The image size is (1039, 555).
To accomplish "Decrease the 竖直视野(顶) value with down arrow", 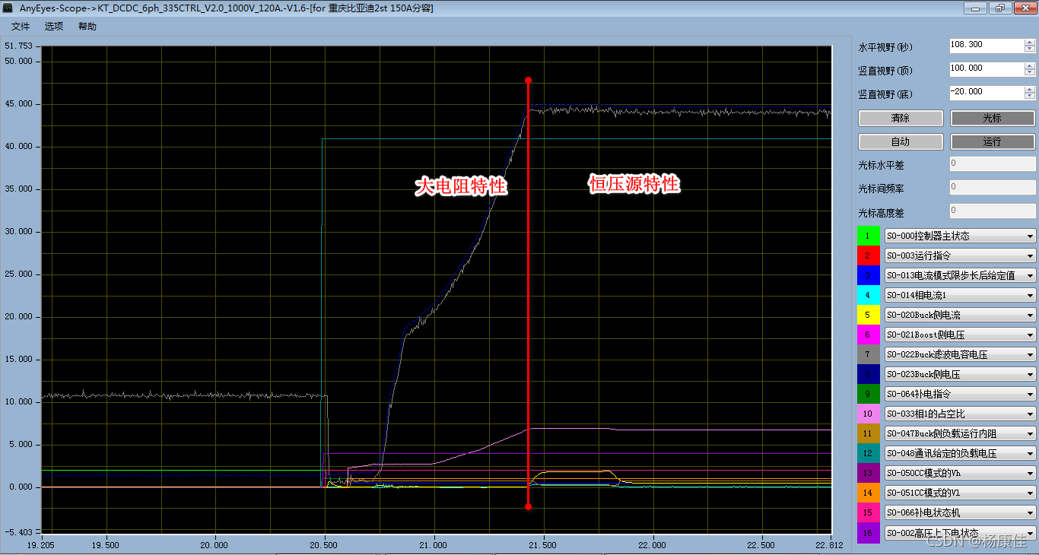I will click(x=1030, y=73).
